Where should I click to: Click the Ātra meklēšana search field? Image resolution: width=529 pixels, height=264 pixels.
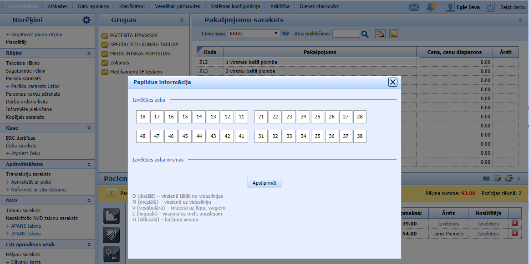pyautogui.click(x=346, y=34)
